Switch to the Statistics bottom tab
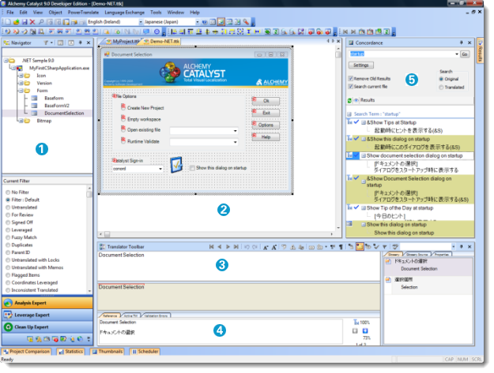 [x=71, y=352]
